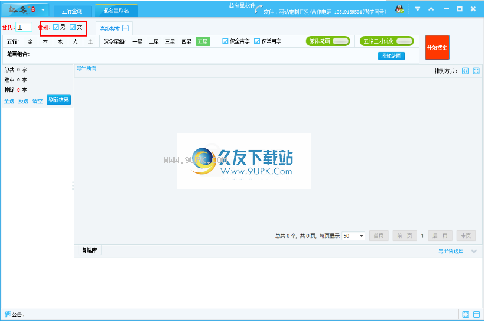The image size is (488, 323).
Task: Select the 土 five-element option
Action: 90,41
